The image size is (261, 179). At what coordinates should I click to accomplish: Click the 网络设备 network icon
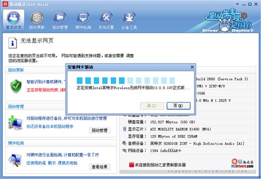(124, 151)
